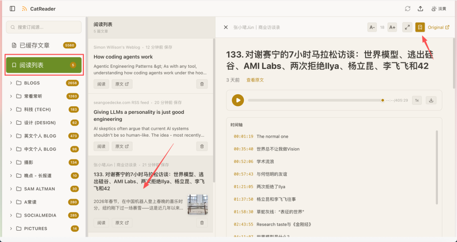Expand the 科技 (TECH) folder chevron
This screenshot has height=242, width=457.
(11, 109)
